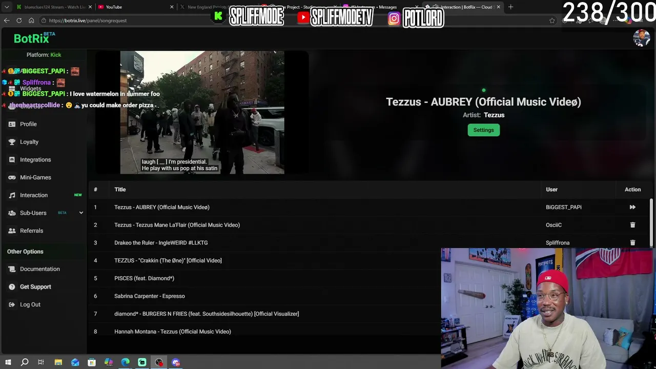Open Discord from the taskbar
The image size is (656, 369).
pos(176,362)
